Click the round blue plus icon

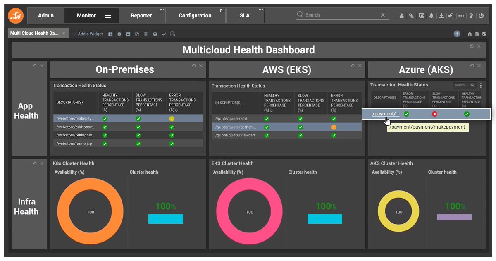pos(457,34)
